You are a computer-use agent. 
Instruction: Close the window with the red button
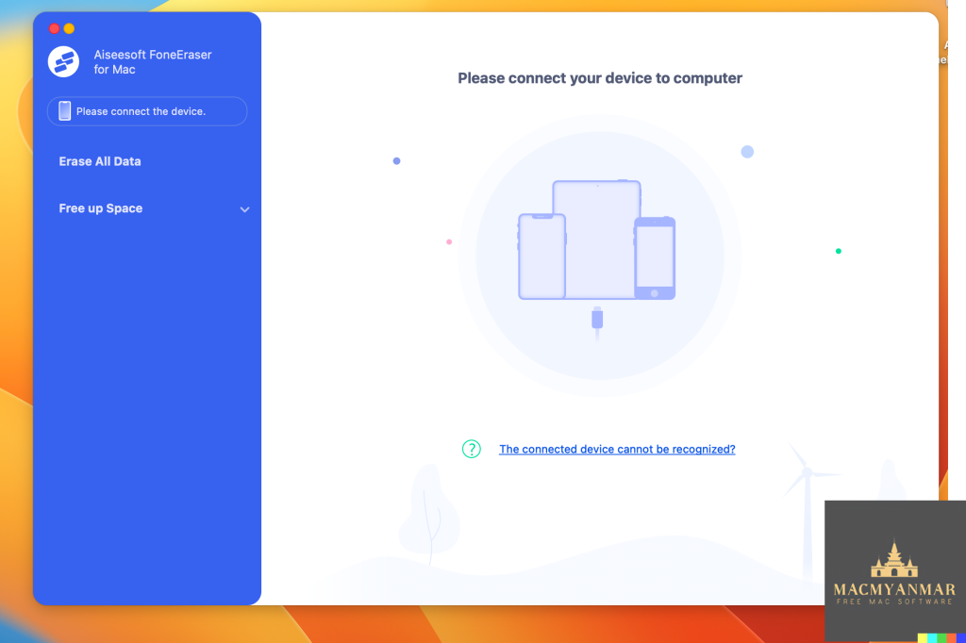pos(54,28)
